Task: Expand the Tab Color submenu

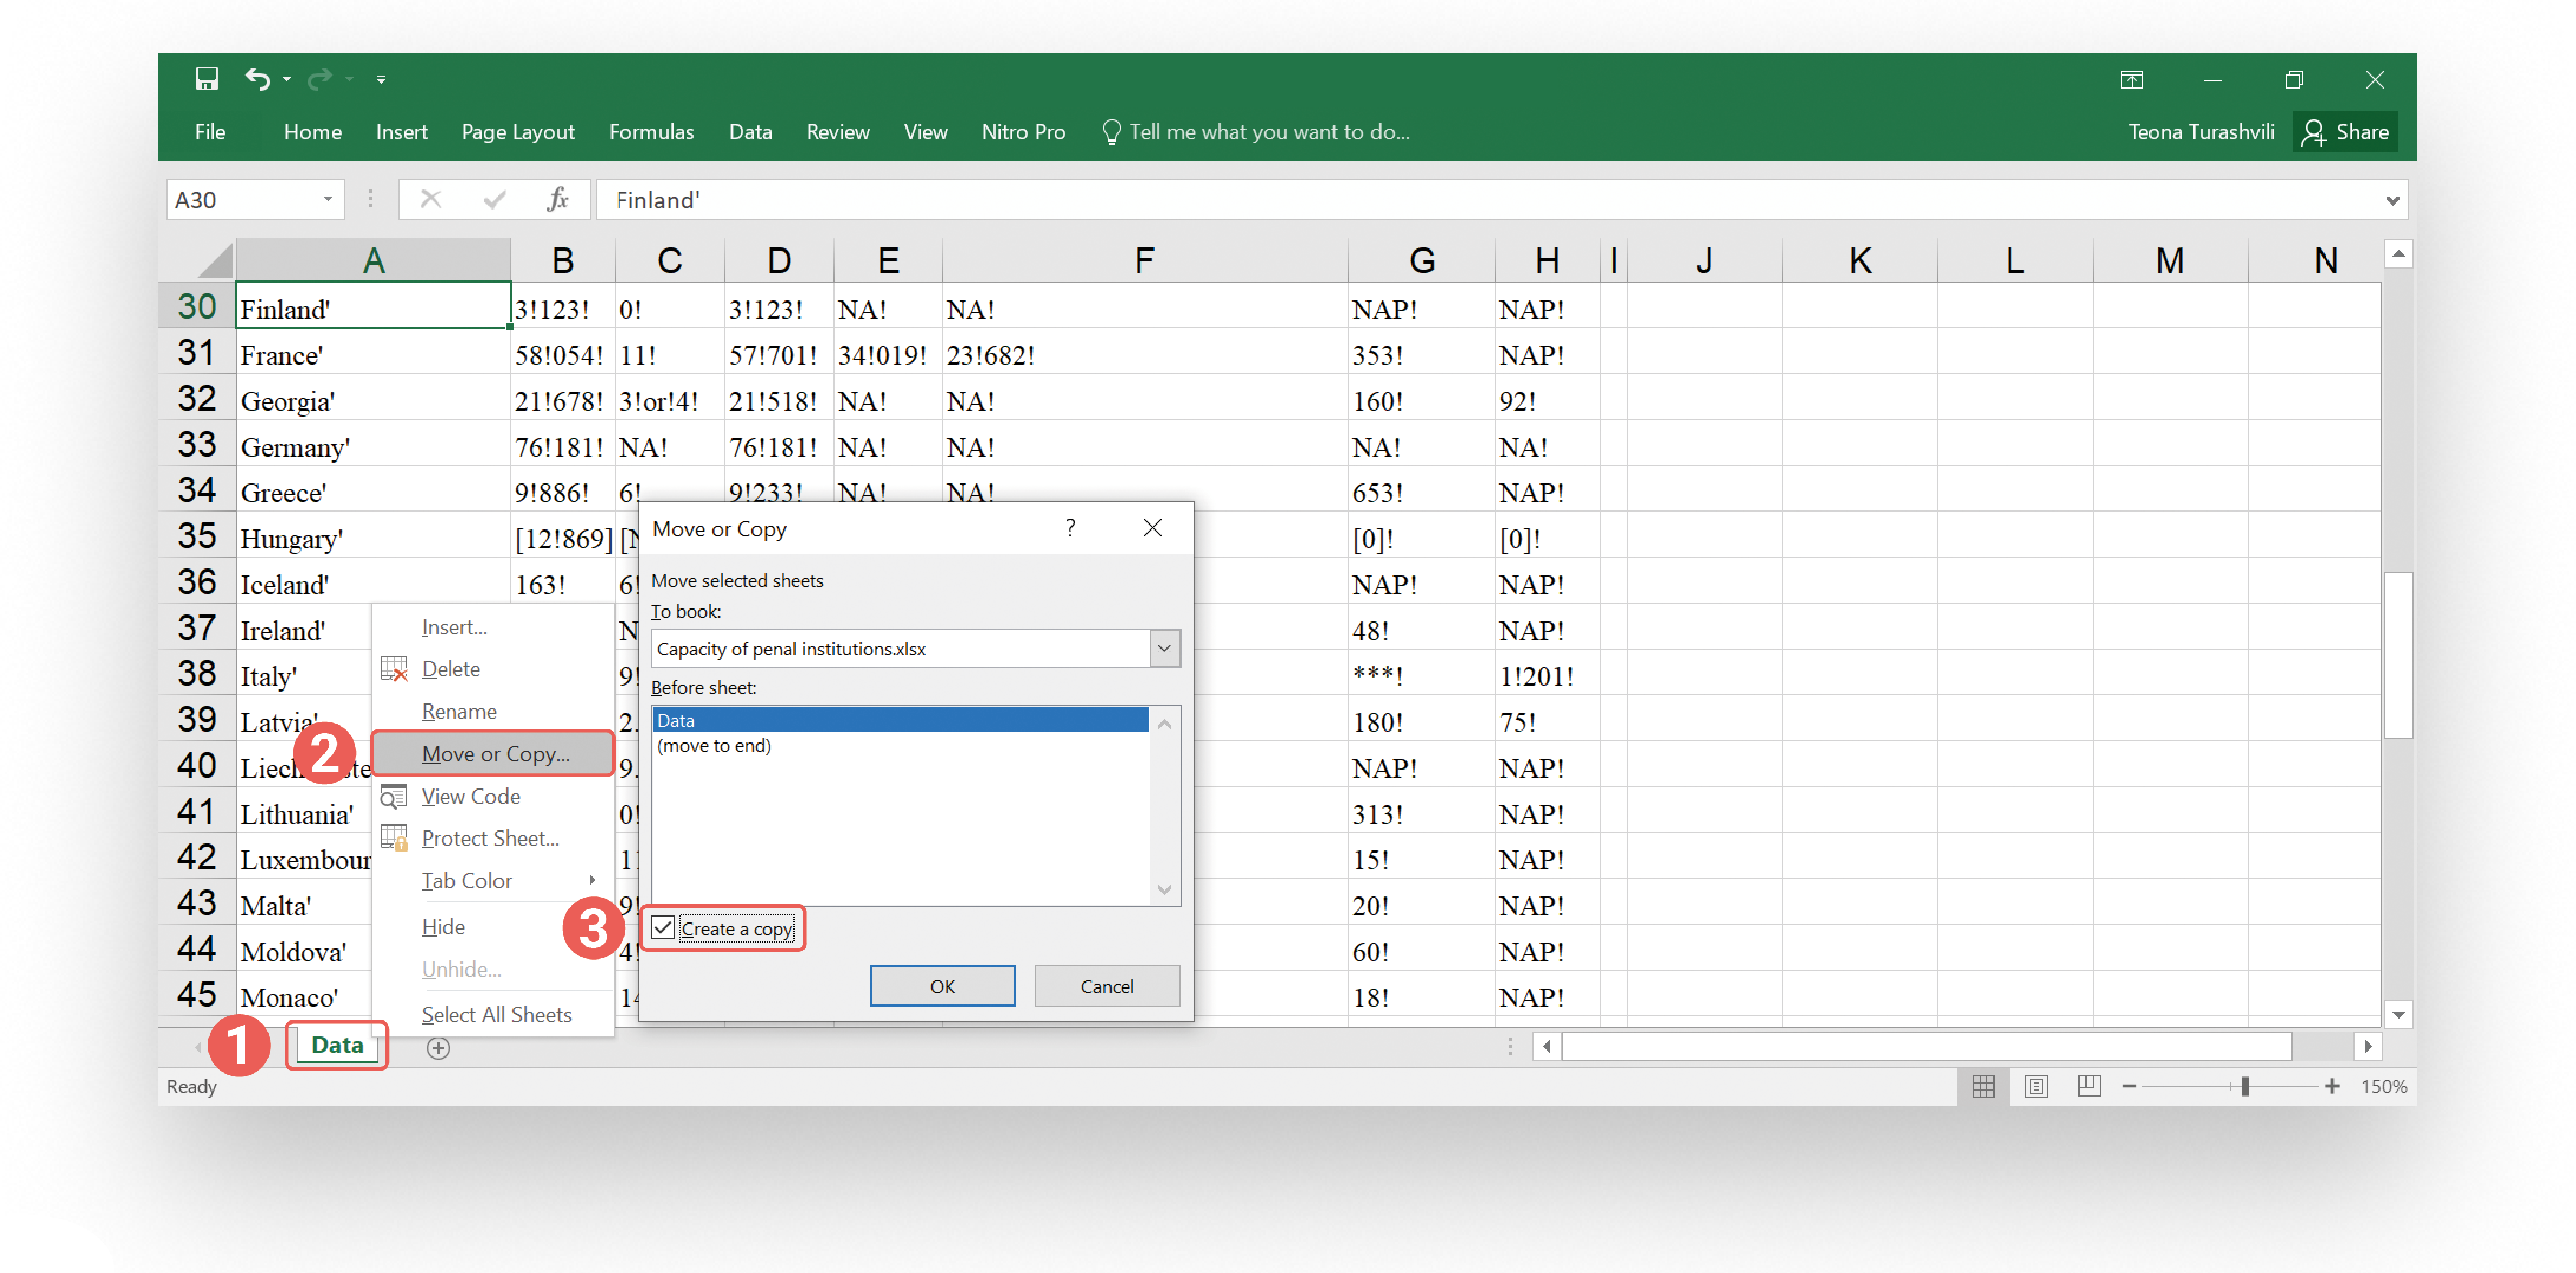Action: point(494,880)
